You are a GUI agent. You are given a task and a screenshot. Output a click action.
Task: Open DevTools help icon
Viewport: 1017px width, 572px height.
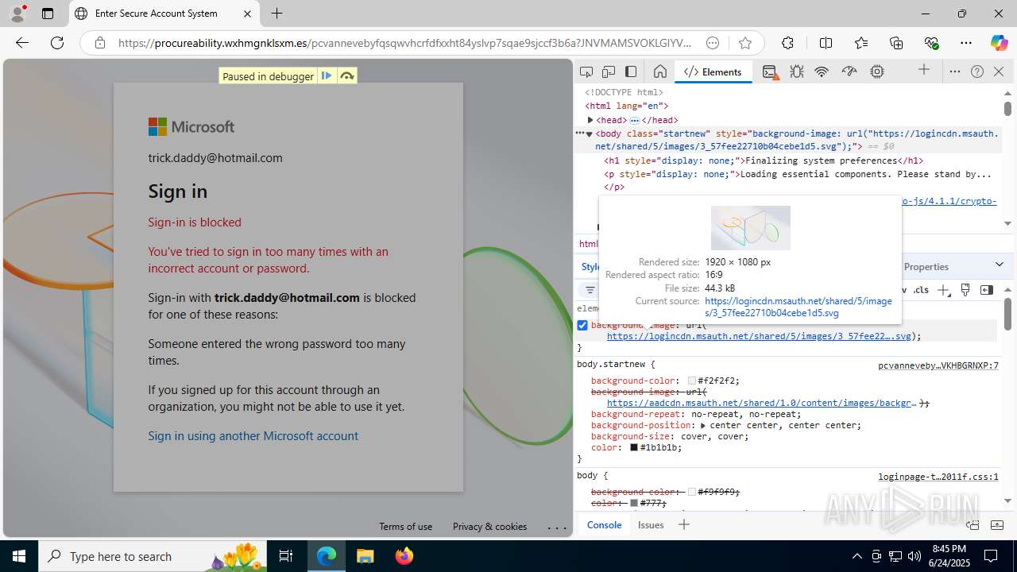point(977,71)
